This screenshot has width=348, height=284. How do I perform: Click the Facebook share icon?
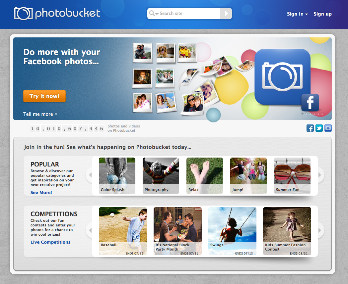pyautogui.click(x=310, y=128)
